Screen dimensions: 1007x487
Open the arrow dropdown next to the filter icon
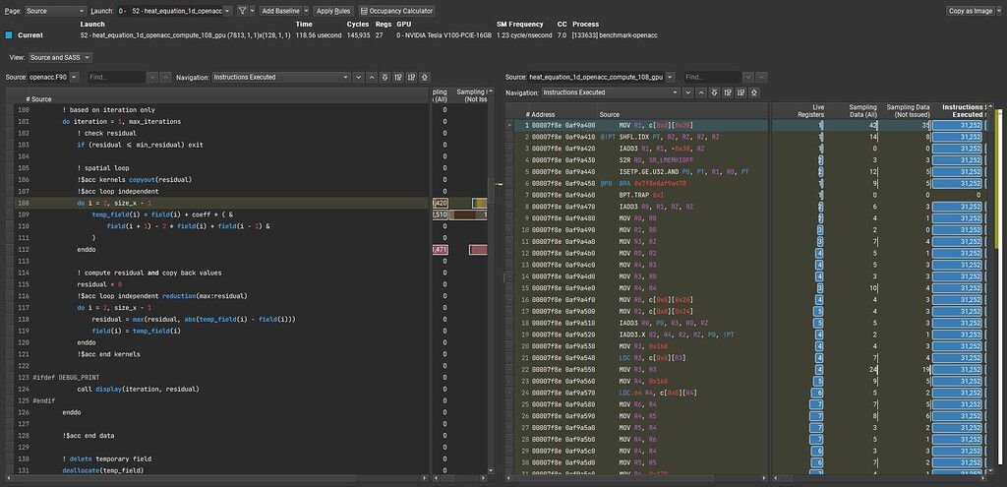[253, 11]
